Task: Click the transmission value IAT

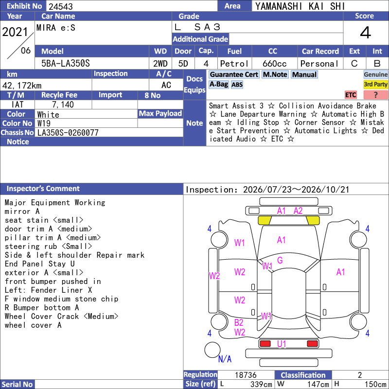Action: coord(18,105)
